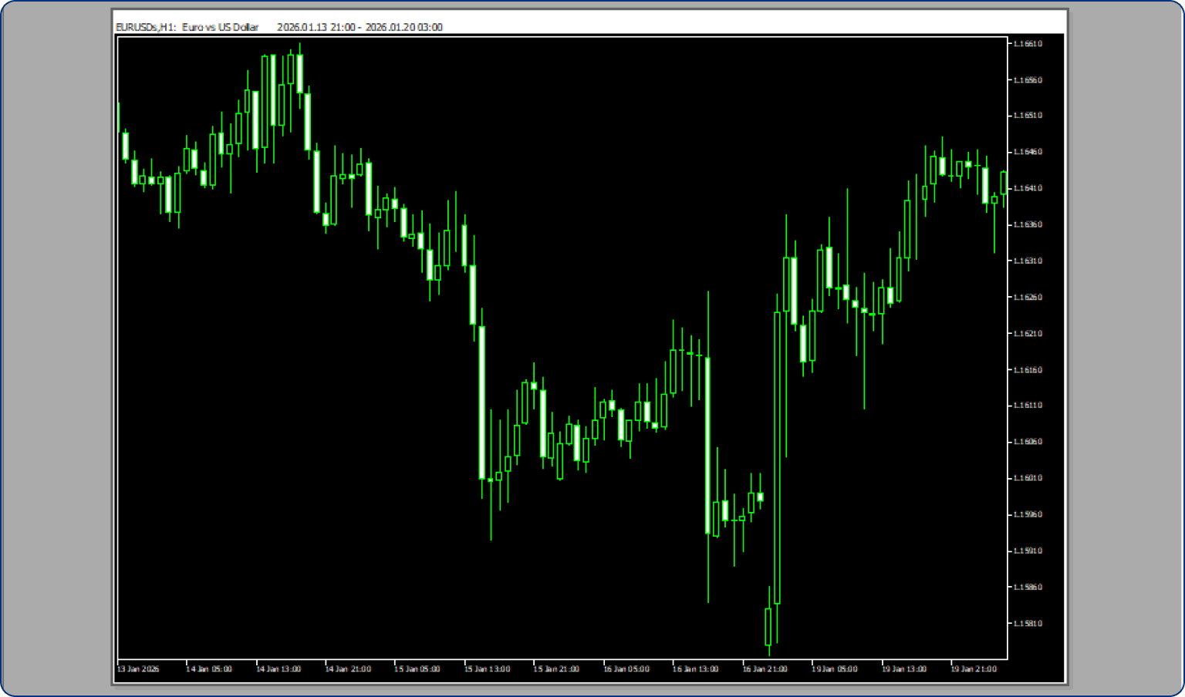Click the 1.16010 price axis label
Screen dimensions: 1185x697
(x=1027, y=478)
